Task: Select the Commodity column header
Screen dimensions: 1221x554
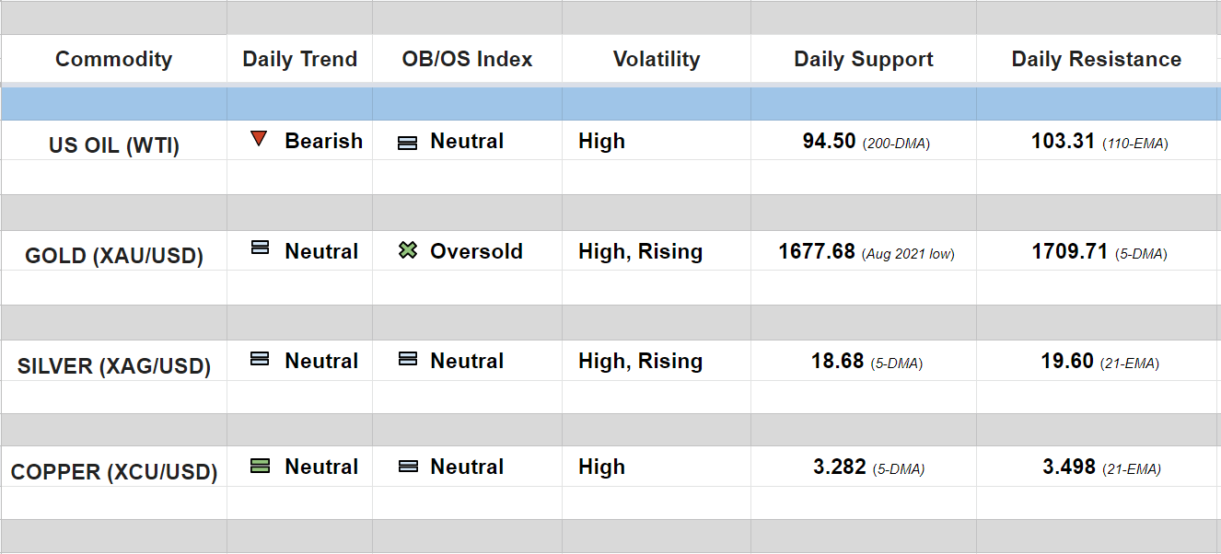Action: (x=113, y=59)
